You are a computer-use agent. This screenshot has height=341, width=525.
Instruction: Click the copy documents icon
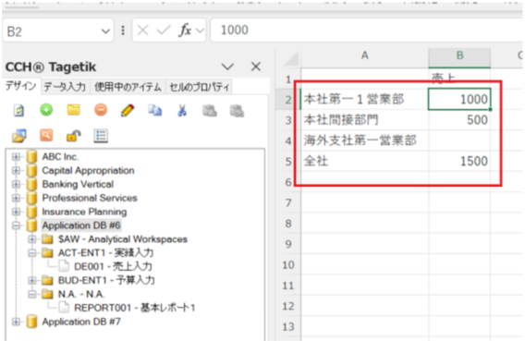tap(155, 110)
